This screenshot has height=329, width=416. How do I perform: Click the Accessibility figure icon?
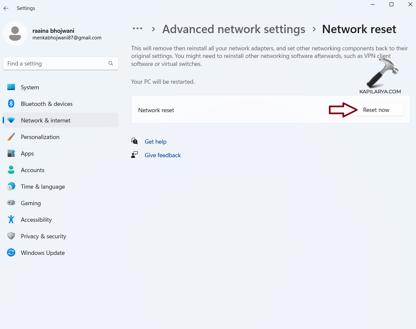(11, 219)
